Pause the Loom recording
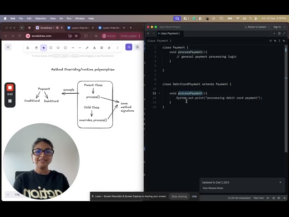The image size is (289, 217). [10, 101]
